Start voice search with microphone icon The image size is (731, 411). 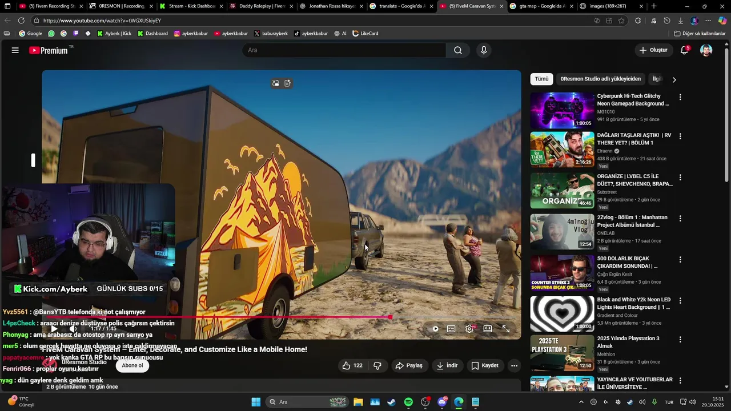click(484, 50)
